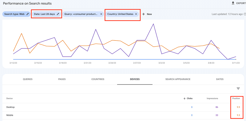This screenshot has width=246, height=121.
Task: Click Desktop clicks value 0
Action: (x=192, y=107)
